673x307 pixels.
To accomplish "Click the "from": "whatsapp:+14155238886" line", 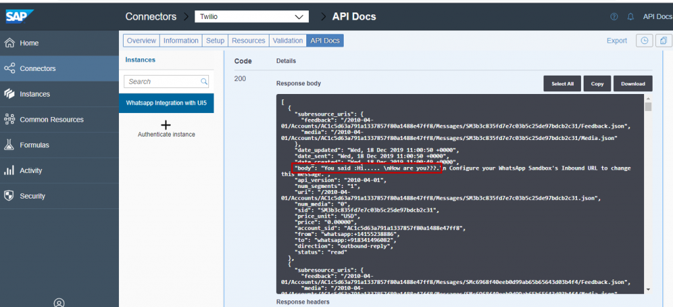I will [347, 234].
